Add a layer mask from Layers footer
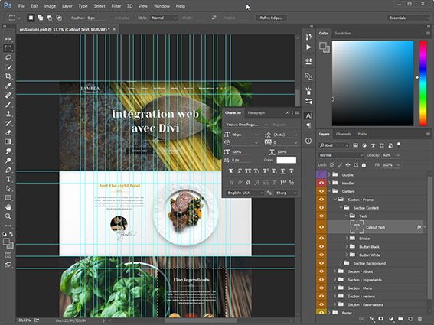 (x=381, y=319)
